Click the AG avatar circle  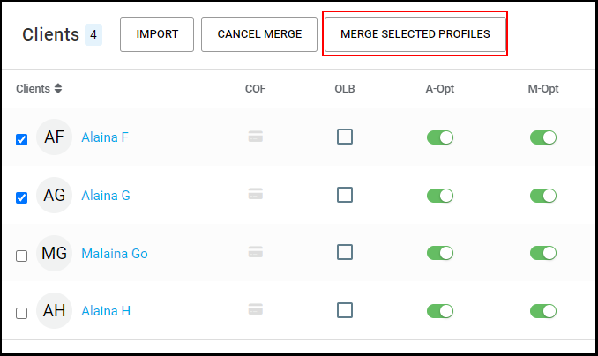54,195
